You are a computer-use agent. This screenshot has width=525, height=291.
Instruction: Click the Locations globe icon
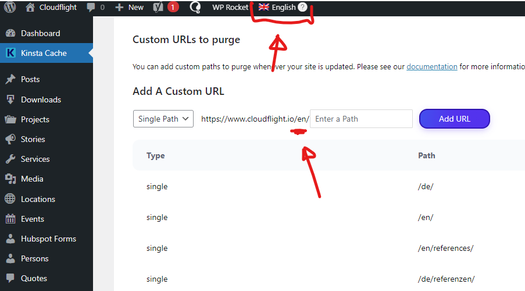coord(10,199)
